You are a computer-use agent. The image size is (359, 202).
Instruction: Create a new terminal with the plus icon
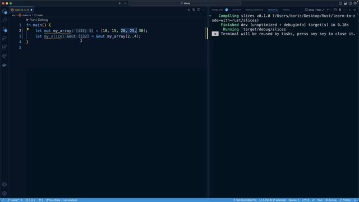point(328,10)
